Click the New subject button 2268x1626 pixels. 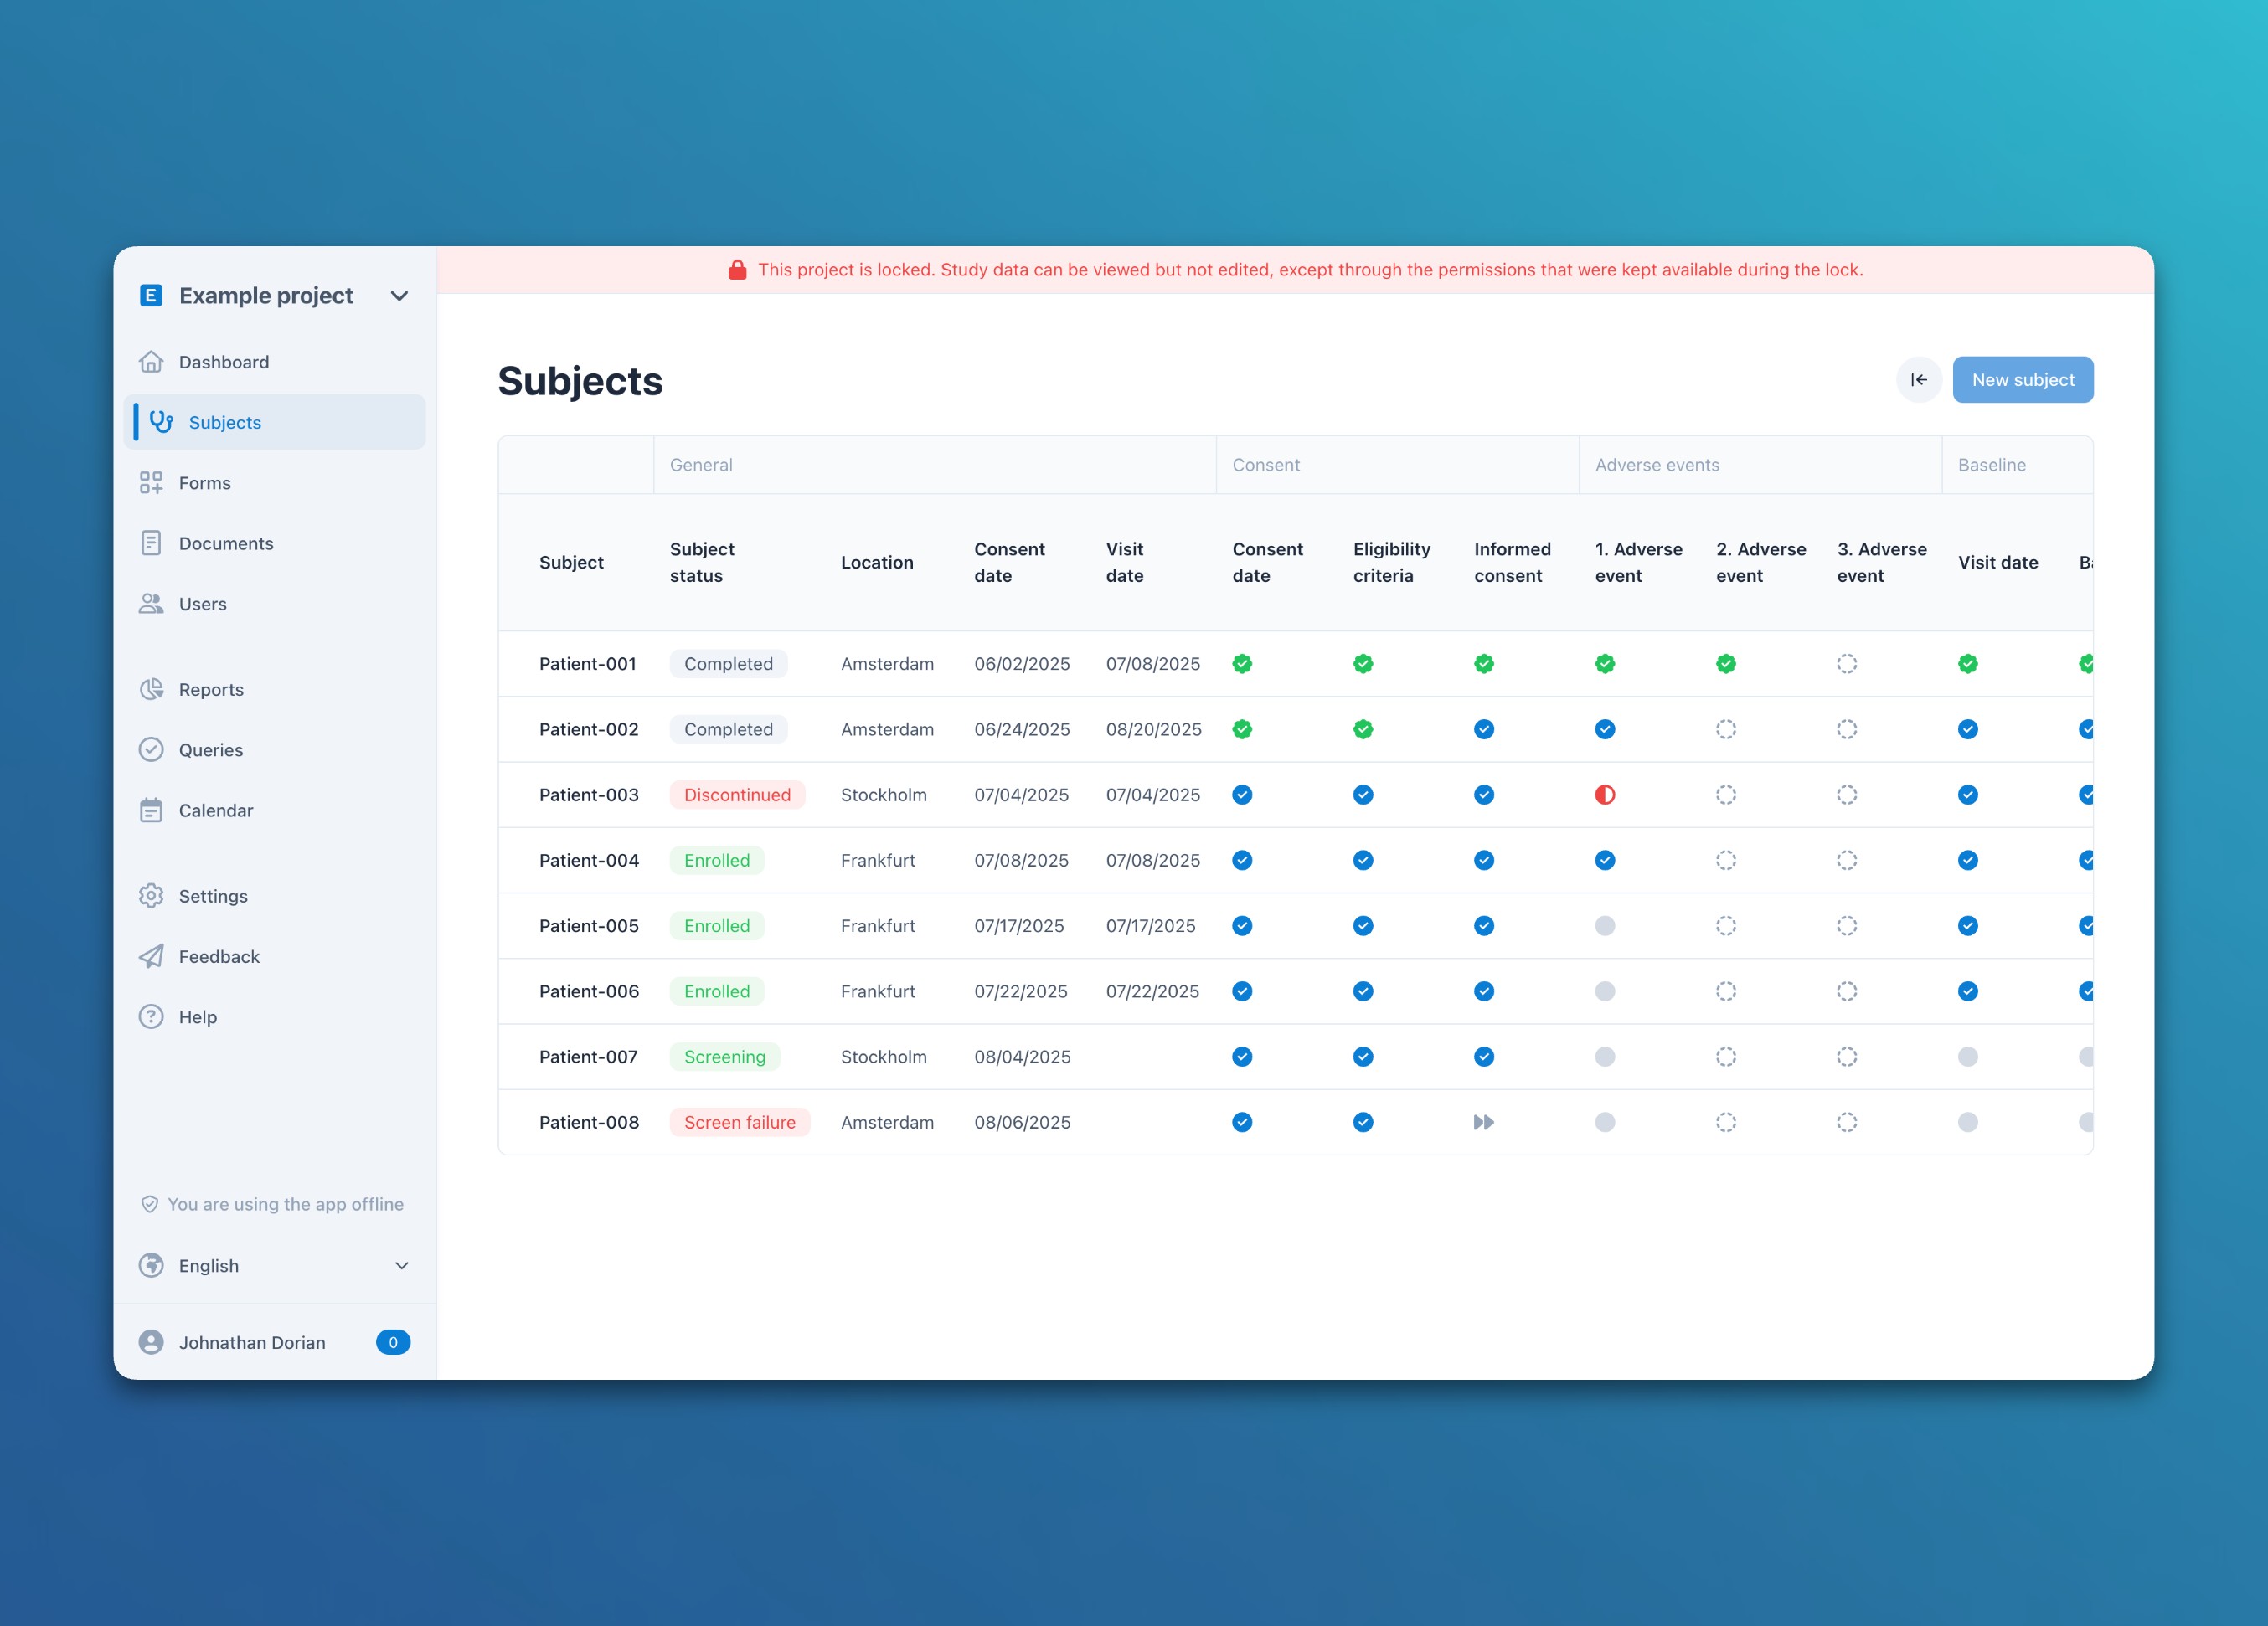2022,380
